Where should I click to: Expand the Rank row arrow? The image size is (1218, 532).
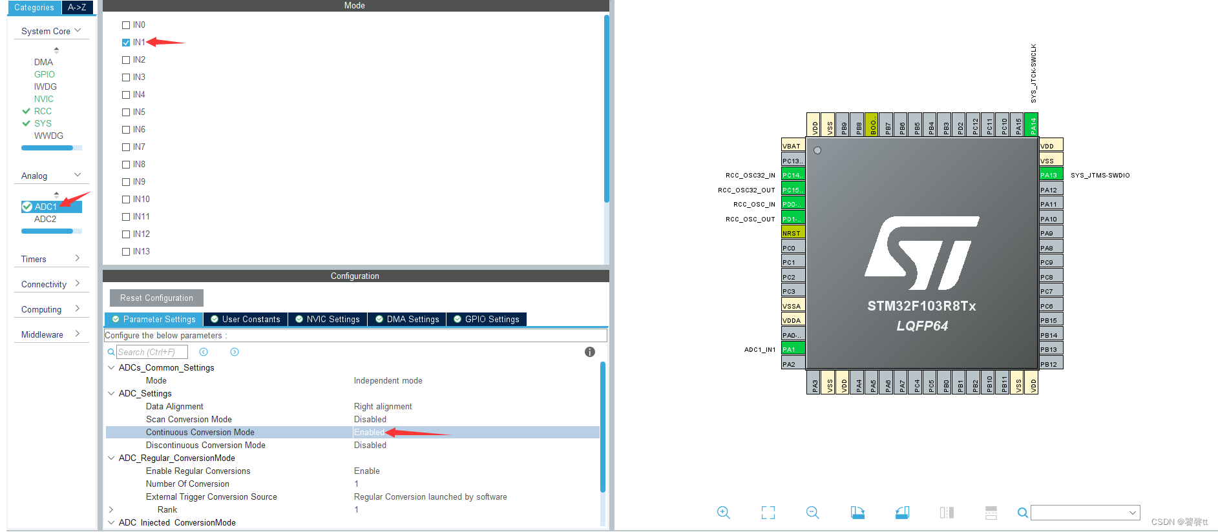tap(111, 509)
